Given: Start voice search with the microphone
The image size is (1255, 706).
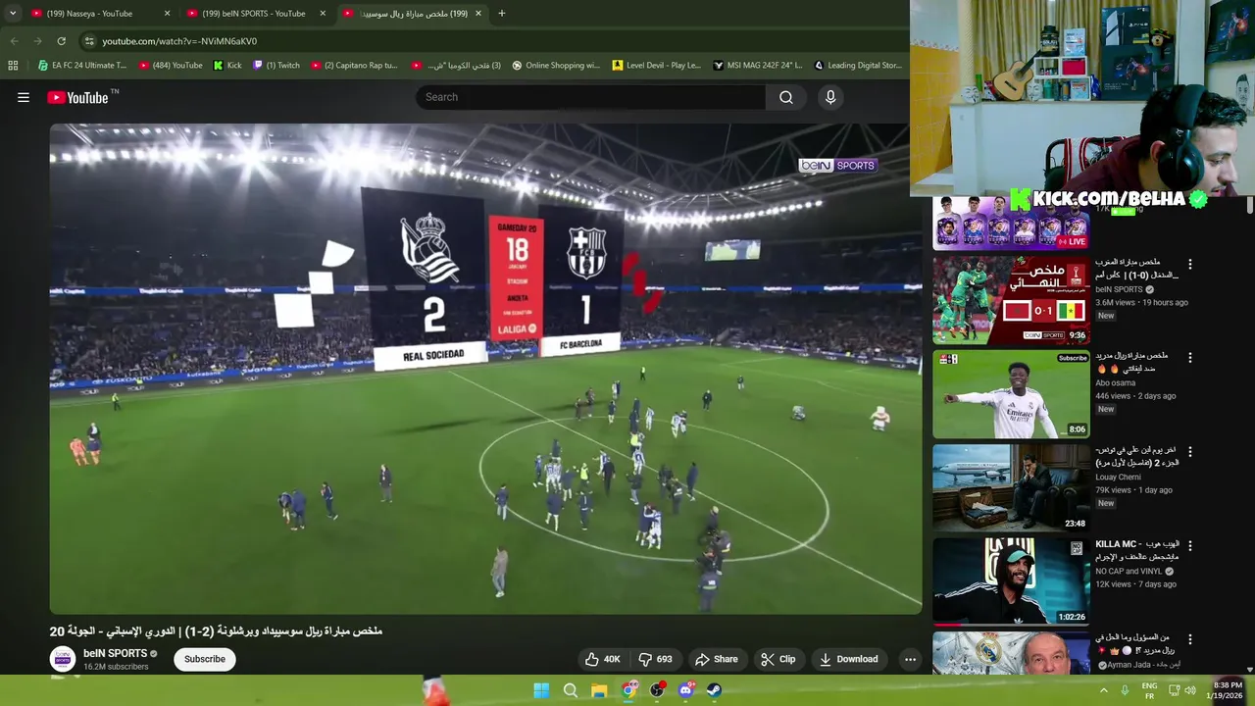Looking at the screenshot, I should (830, 97).
